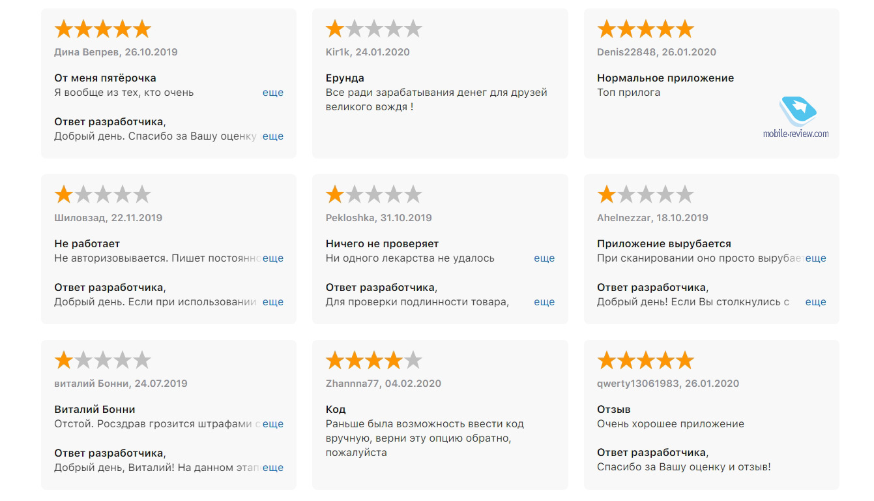This screenshot has width=874, height=501.
Task: Show more of "Приложение вырубается" review text
Action: [x=815, y=258]
